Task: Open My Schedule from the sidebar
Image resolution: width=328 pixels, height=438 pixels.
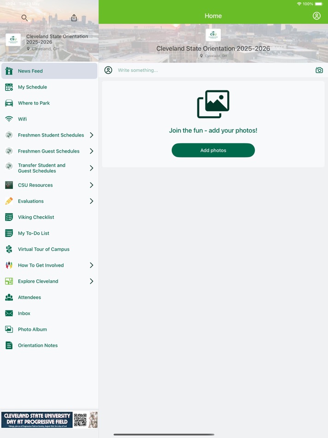Action: click(49, 87)
